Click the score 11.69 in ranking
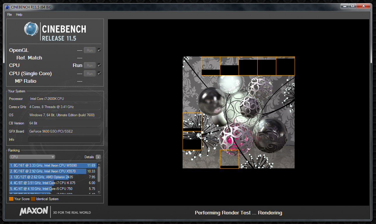The height and width of the screenshot is (224, 376). point(91,165)
